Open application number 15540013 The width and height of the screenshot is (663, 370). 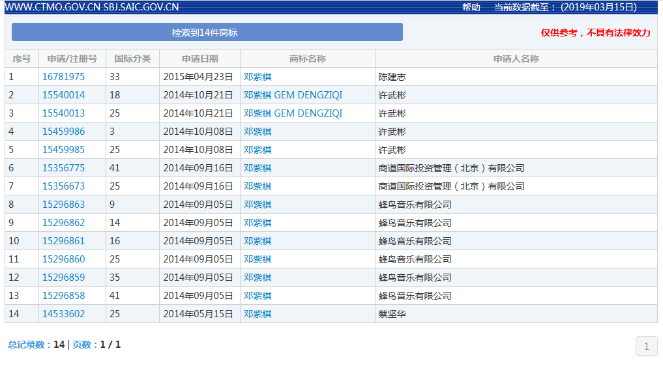pyautogui.click(x=63, y=113)
